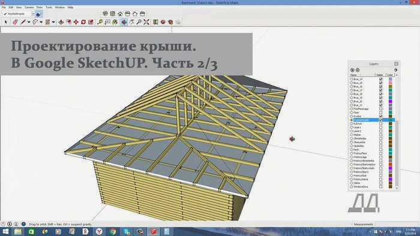The image size is (420, 236).
Task: Open the Tools menu
Action: 49,7
